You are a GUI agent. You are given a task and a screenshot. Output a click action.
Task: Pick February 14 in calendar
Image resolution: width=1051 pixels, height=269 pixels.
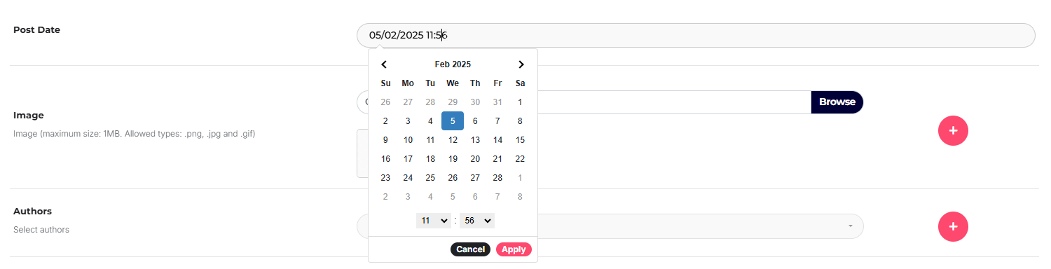(x=497, y=140)
